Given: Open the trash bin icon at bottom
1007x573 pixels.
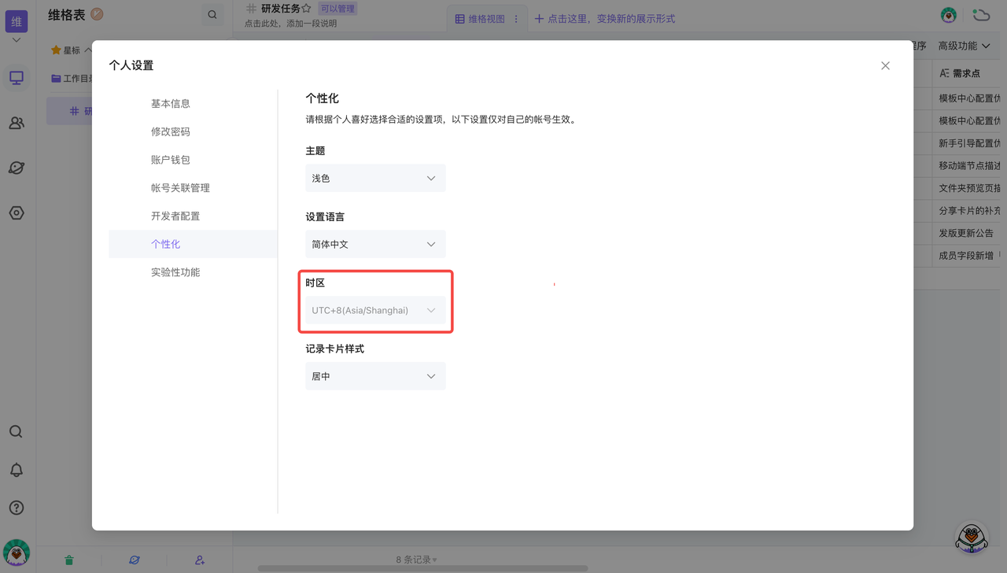Looking at the screenshot, I should [69, 560].
